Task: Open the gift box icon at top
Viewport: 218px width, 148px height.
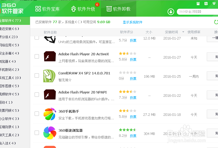Action: tap(198, 4)
